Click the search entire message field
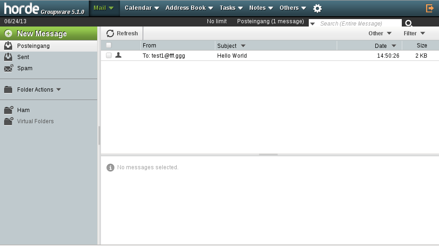 click(x=358, y=24)
